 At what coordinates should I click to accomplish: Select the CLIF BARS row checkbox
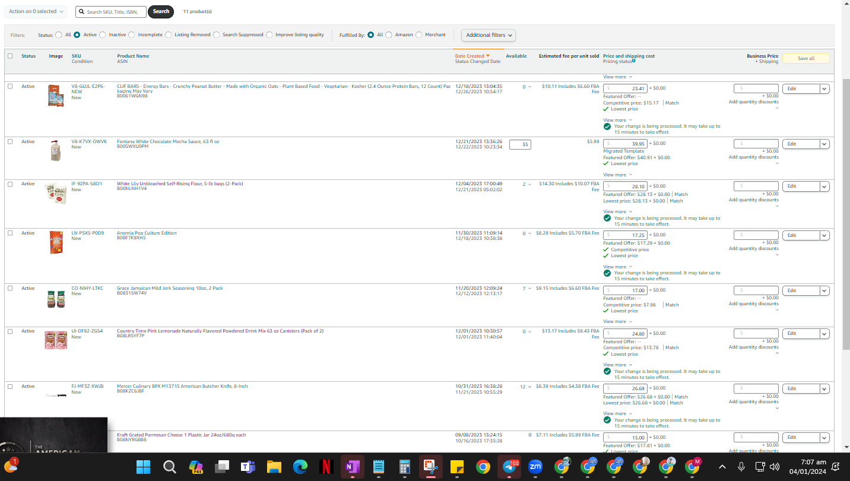(x=10, y=86)
